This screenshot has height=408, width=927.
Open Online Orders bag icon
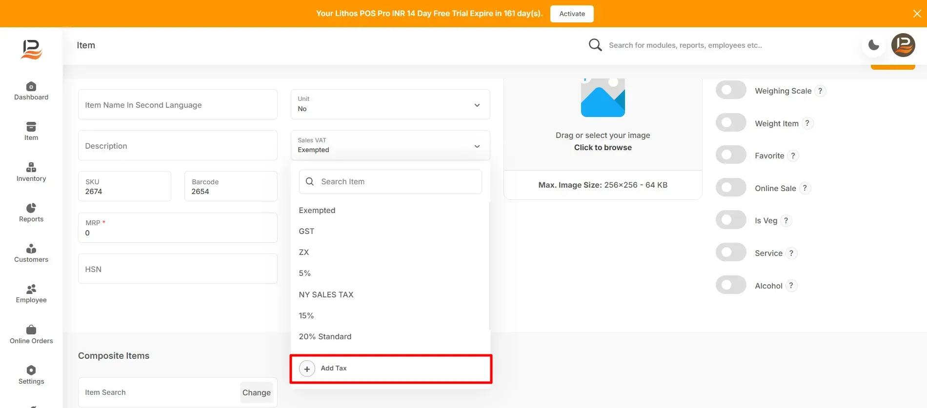pos(31,330)
